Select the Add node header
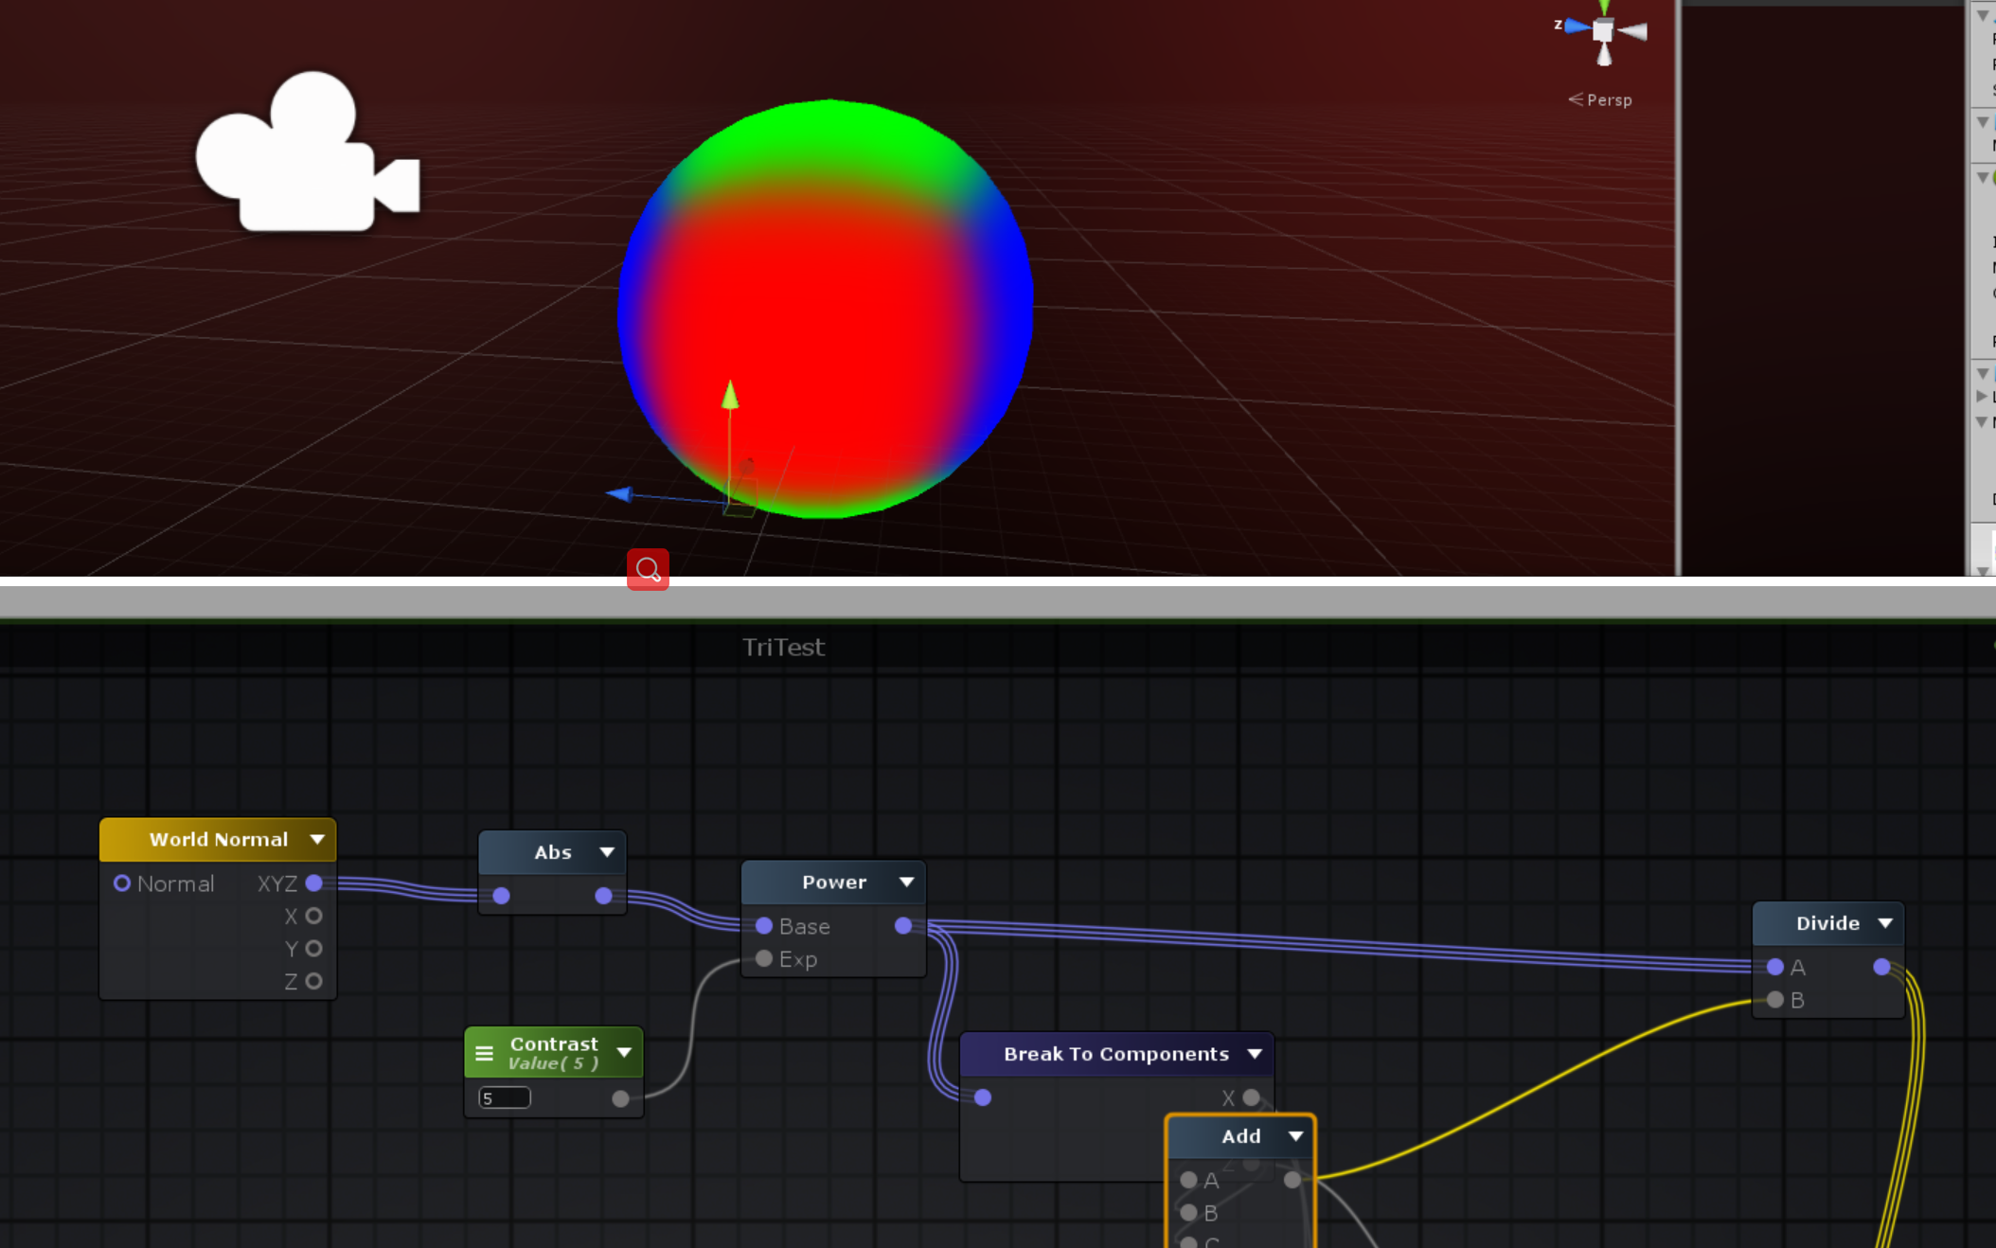This screenshot has width=1996, height=1248. tap(1239, 1136)
